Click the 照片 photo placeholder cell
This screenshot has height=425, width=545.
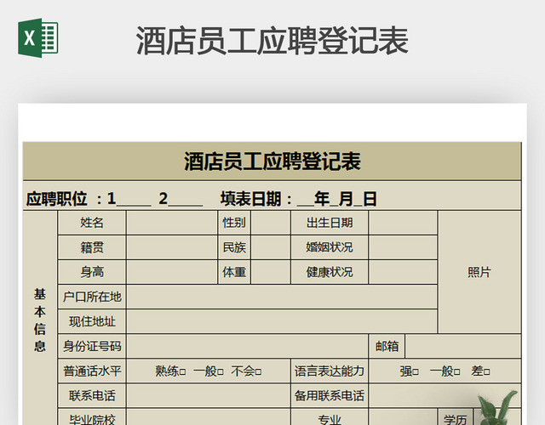[x=479, y=272]
